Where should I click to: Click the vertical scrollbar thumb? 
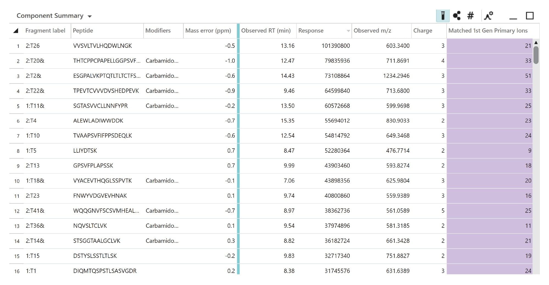coord(536,55)
